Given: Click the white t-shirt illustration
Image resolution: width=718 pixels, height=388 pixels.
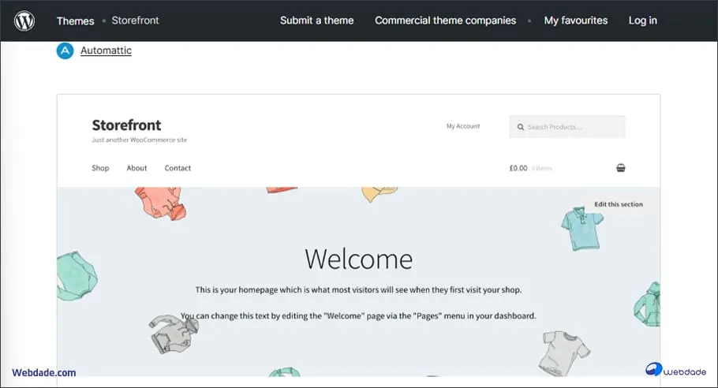Looking at the screenshot, I should [563, 352].
